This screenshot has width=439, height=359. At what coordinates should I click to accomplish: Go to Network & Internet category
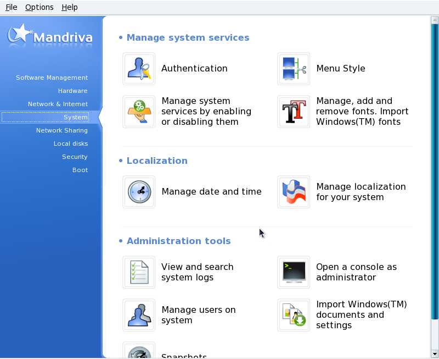coord(58,104)
